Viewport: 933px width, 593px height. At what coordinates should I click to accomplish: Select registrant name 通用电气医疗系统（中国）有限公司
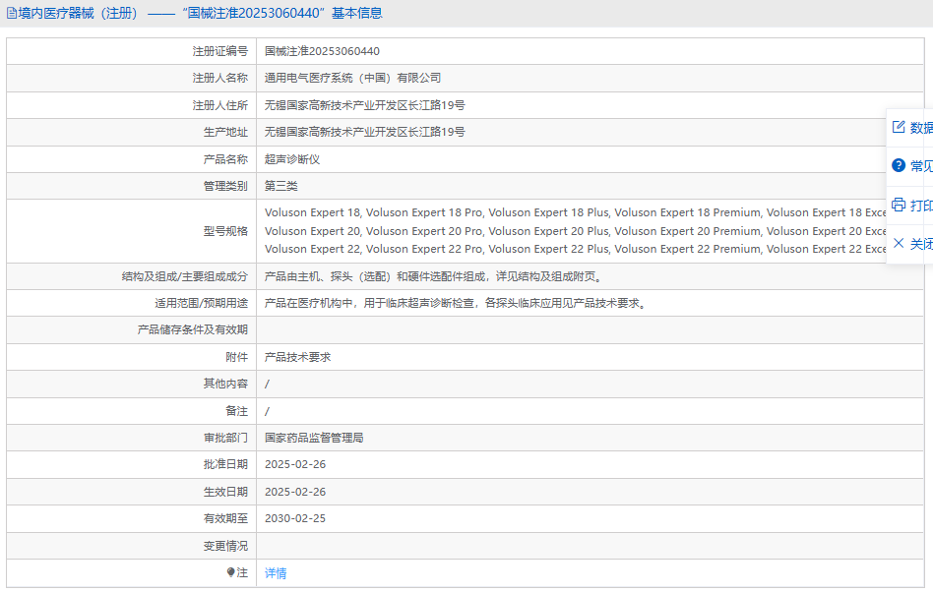click(x=353, y=78)
